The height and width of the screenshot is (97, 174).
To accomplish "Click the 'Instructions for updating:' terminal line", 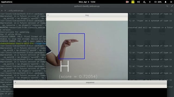I will [15, 32].
